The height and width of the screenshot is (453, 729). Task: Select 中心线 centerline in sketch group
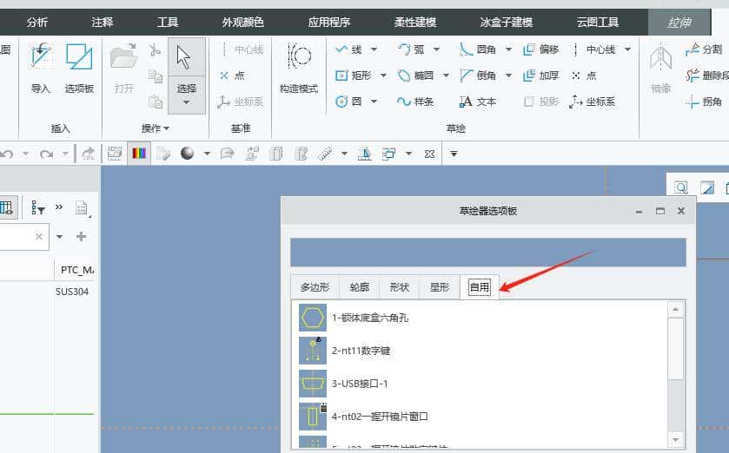tap(593, 49)
